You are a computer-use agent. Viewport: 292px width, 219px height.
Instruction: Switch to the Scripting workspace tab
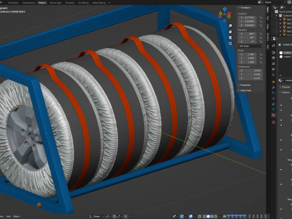click(x=70, y=3)
